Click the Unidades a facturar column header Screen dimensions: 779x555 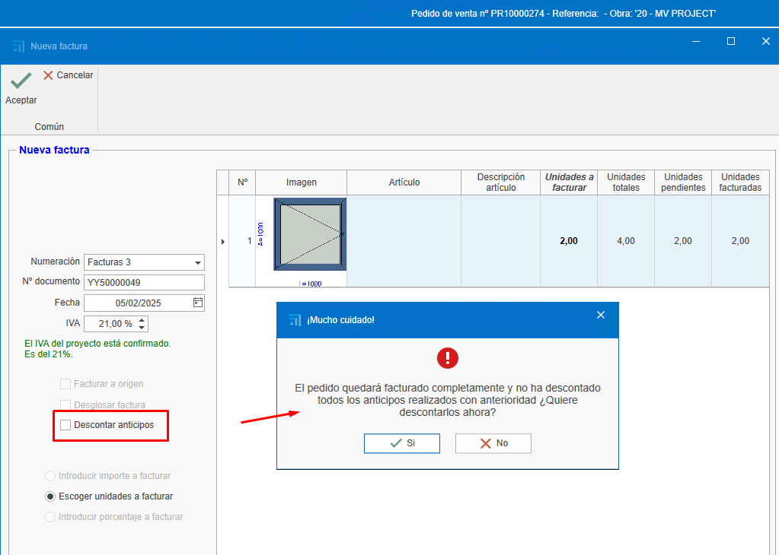tap(569, 182)
